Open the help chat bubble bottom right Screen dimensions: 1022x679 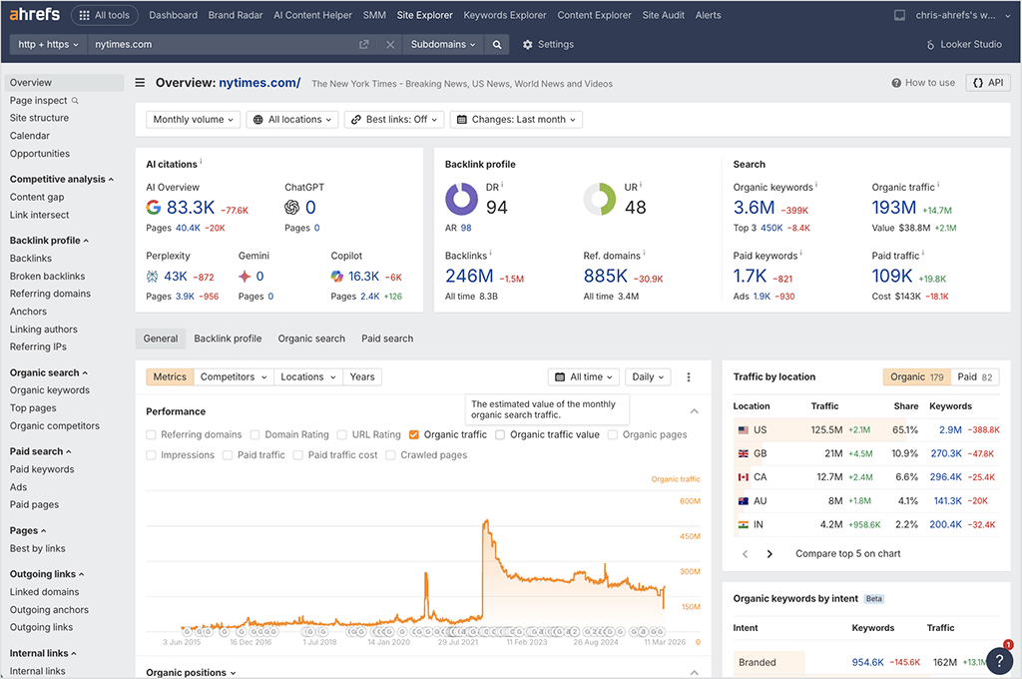tap(999, 661)
